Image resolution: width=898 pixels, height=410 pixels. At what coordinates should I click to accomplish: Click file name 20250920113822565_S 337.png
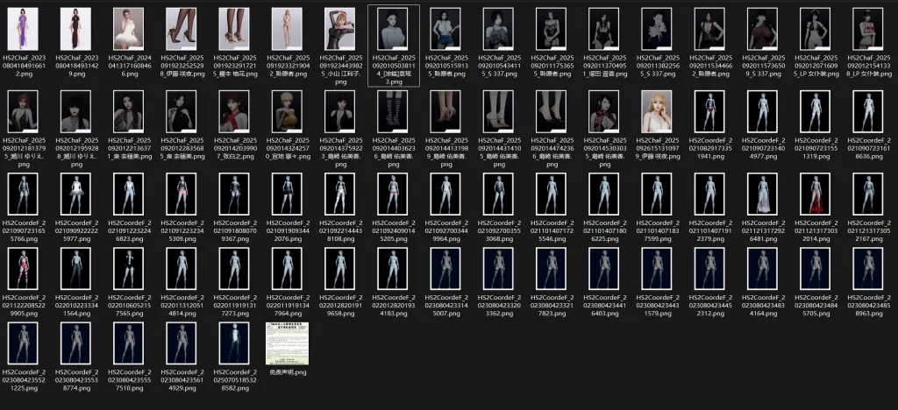click(657, 66)
